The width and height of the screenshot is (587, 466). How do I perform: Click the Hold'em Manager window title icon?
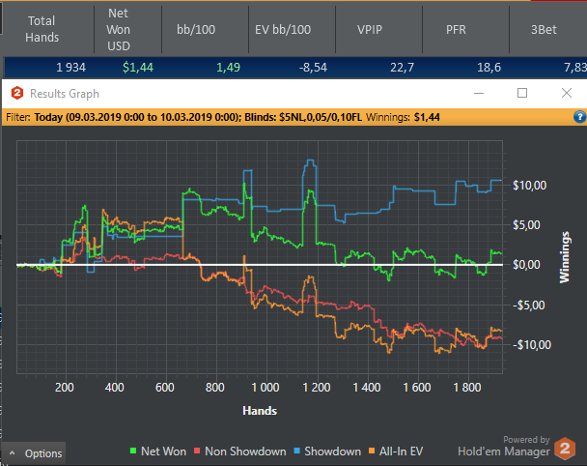click(x=16, y=94)
